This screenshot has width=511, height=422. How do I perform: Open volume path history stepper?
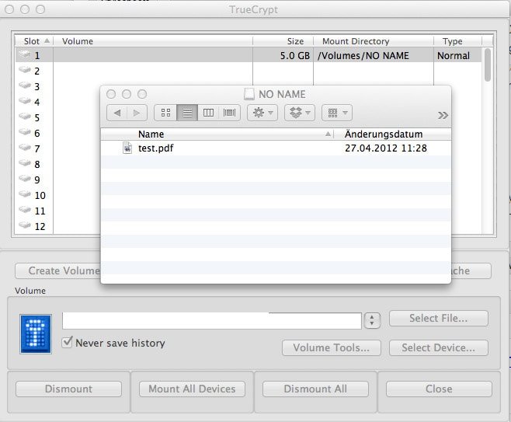[372, 320]
